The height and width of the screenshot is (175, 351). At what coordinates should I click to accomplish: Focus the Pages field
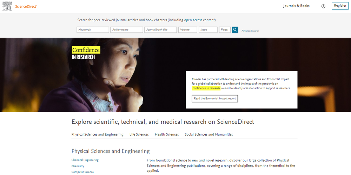click(x=225, y=29)
